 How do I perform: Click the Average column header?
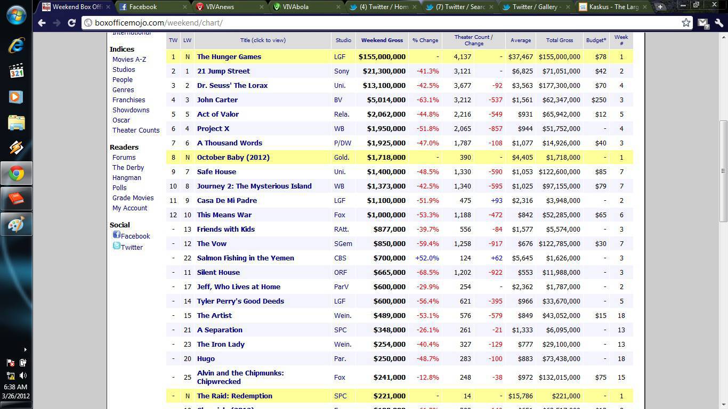pos(521,40)
